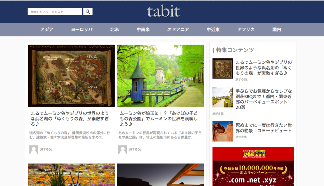Image resolution: width=324 pixels, height=186 pixels.
Task: Open sidebar バーベキュースポット20選 link
Action: [x=264, y=99]
